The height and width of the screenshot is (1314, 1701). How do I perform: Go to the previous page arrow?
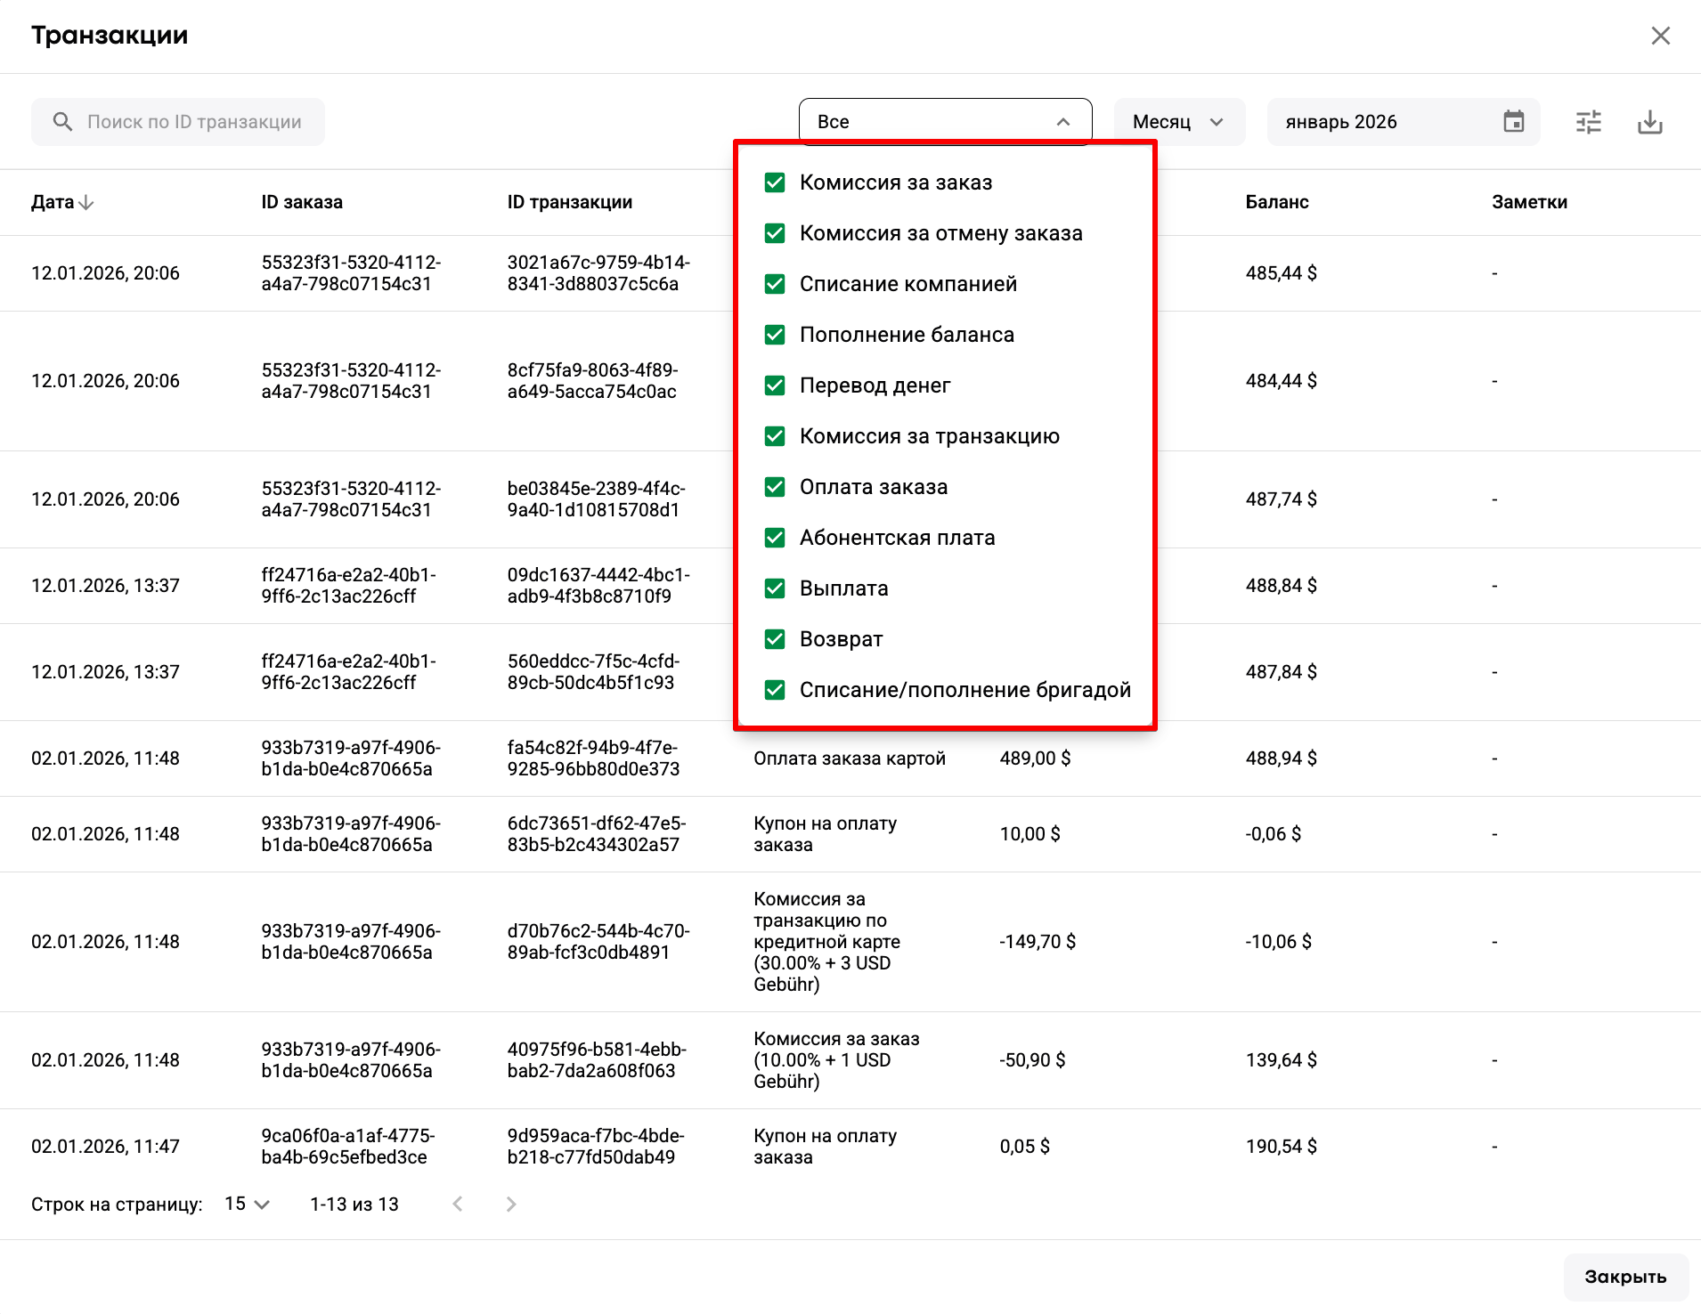tap(458, 1204)
